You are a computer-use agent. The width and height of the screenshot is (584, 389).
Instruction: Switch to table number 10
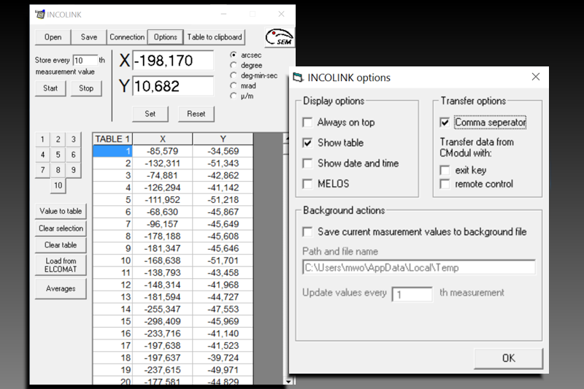[x=58, y=185]
